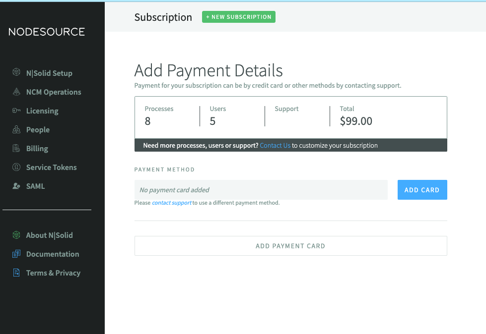Click the Licensing key icon
This screenshot has height=334, width=486.
(x=16, y=111)
